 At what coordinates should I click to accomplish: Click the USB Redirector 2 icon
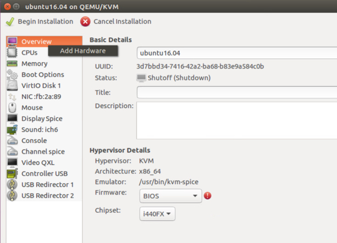(12, 196)
